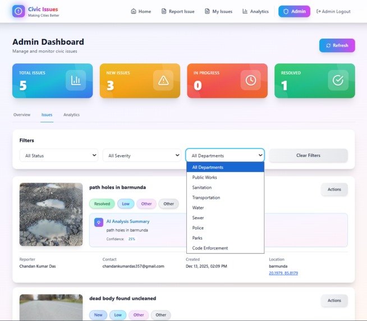Screen dimensions: 367x321
Task: Open Report Issue page
Action: 178,11
